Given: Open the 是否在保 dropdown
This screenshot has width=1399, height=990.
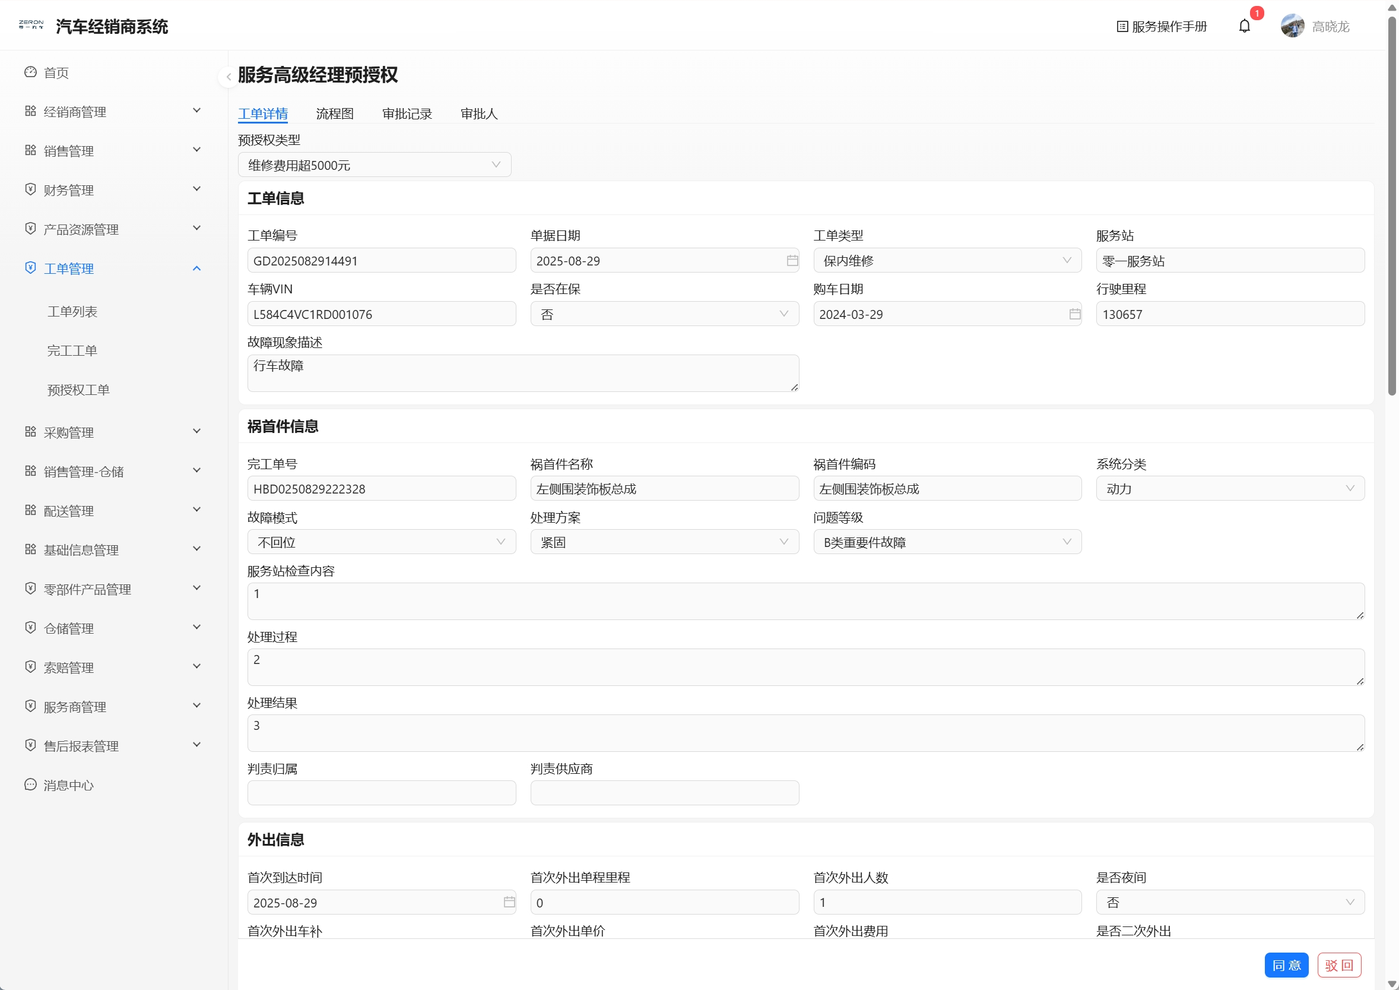Looking at the screenshot, I should pyautogui.click(x=664, y=315).
